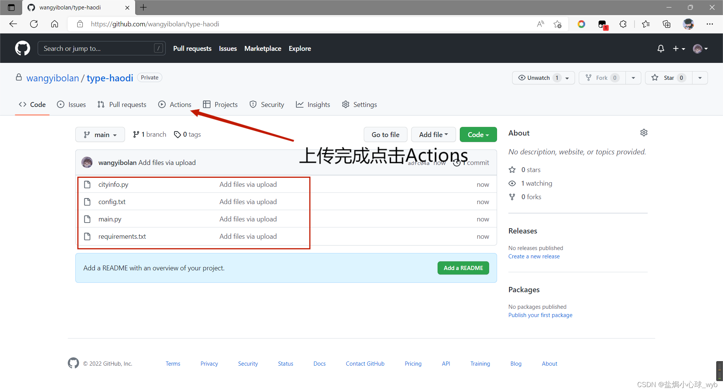723x392 pixels.
Task: Click the file icon beside cityinfo.py
Action: [x=87, y=185]
